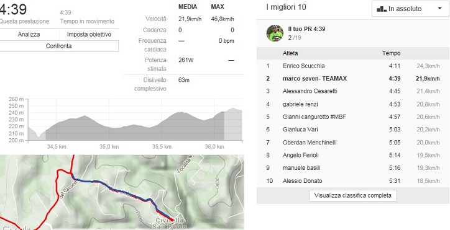Click the red endpoint marker at Civitella San Paolo
450x230 pixels.
172,219
